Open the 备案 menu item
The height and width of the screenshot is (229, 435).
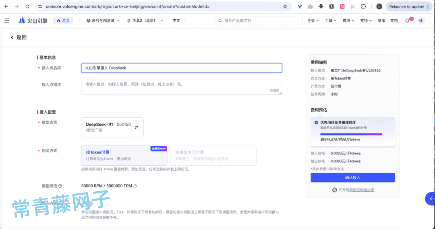pyautogui.click(x=382, y=20)
